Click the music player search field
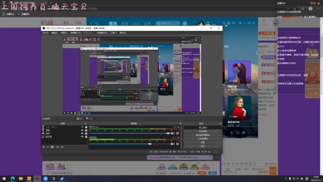Screen dimensions: 323x182 coord(168,23)
